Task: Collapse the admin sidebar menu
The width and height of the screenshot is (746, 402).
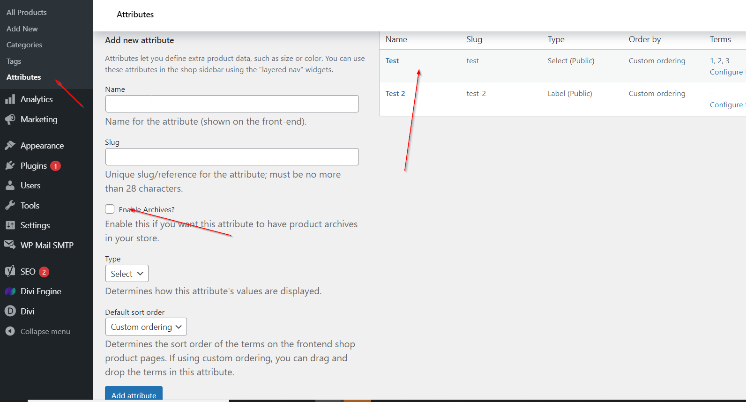Action: coord(37,331)
